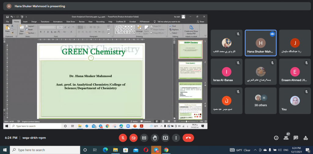
Task: Open the Slide Show ribbon tab
Action: pos(71,22)
